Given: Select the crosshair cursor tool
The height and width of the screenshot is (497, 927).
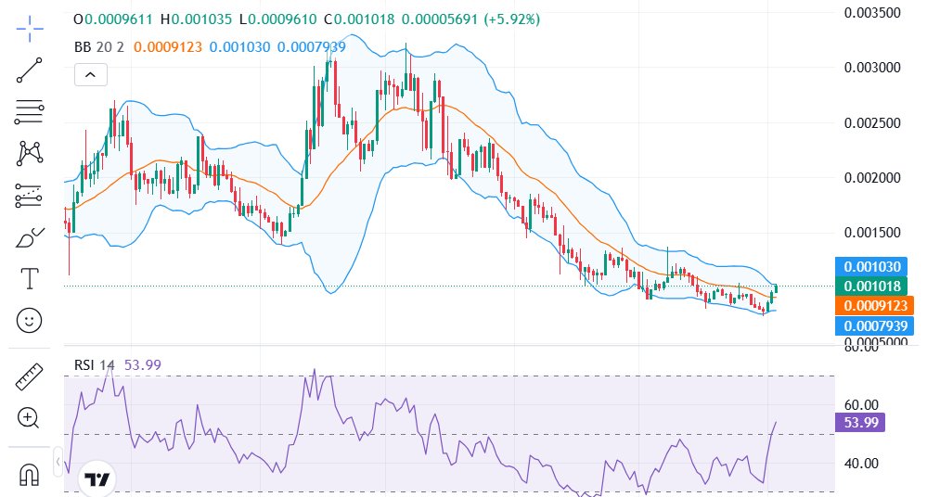Looking at the screenshot, I should (x=30, y=29).
